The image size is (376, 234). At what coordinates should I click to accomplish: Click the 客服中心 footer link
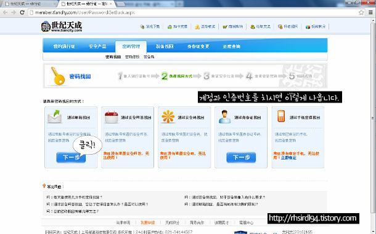click(246, 222)
